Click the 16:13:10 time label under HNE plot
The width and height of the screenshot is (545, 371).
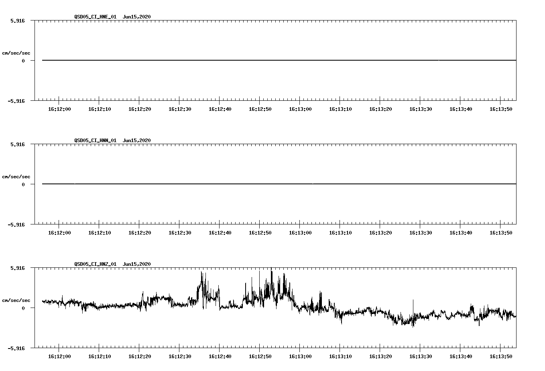340,109
